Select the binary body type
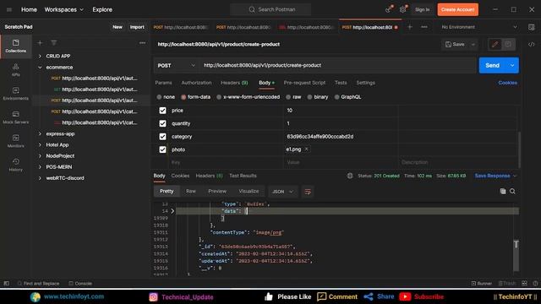 pyautogui.click(x=310, y=97)
